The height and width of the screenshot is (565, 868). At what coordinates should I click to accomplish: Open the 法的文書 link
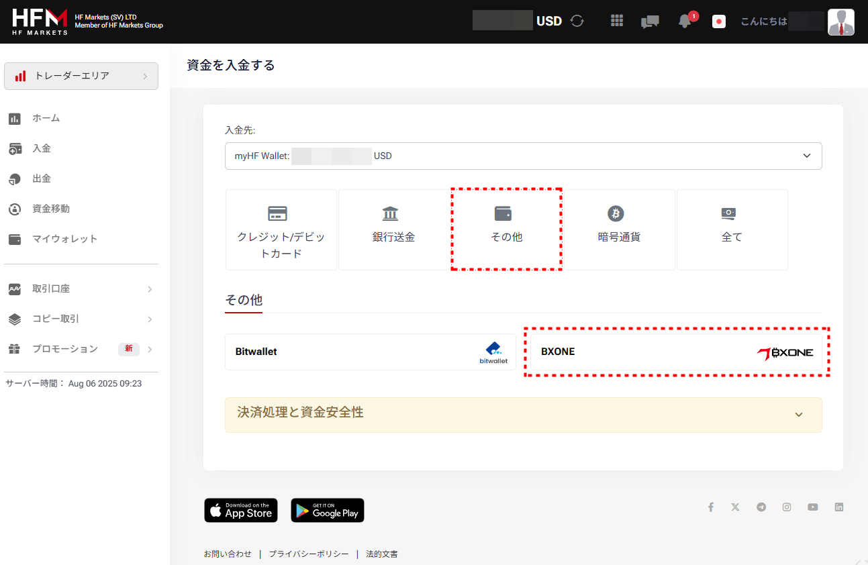pyautogui.click(x=382, y=554)
